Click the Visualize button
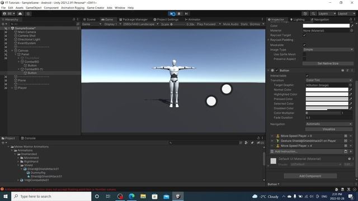The image size is (358, 201). (329, 129)
